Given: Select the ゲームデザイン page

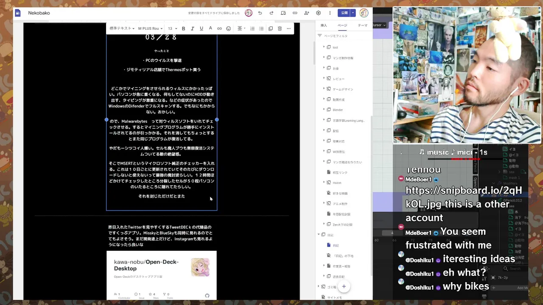Looking at the screenshot, I should coord(344,89).
